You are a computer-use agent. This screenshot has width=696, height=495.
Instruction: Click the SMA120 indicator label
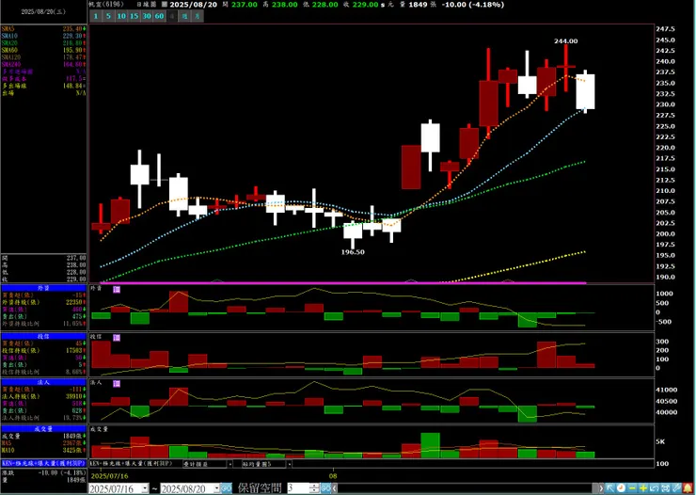(10, 57)
